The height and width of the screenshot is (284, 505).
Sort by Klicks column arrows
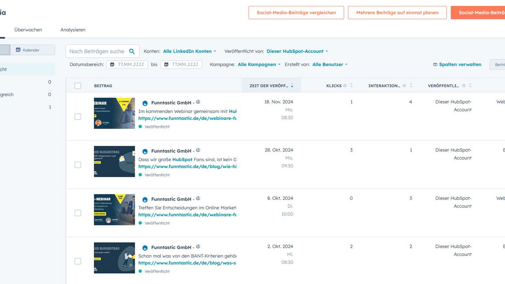(x=352, y=86)
